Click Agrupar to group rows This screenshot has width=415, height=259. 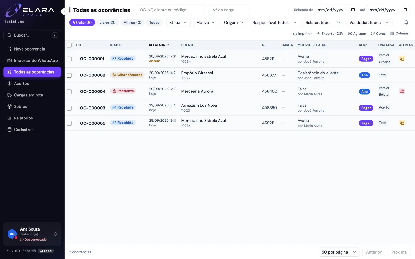tap(357, 34)
